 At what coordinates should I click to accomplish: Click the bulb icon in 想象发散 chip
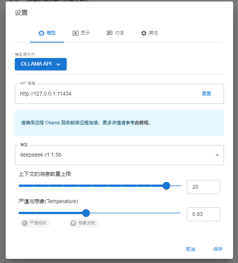73,223
